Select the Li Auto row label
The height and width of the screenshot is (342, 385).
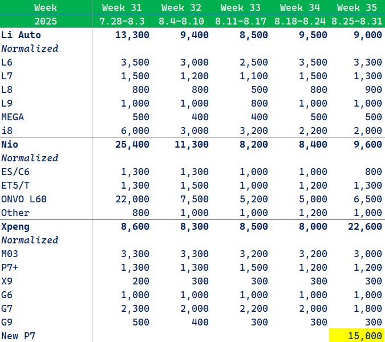click(x=21, y=35)
